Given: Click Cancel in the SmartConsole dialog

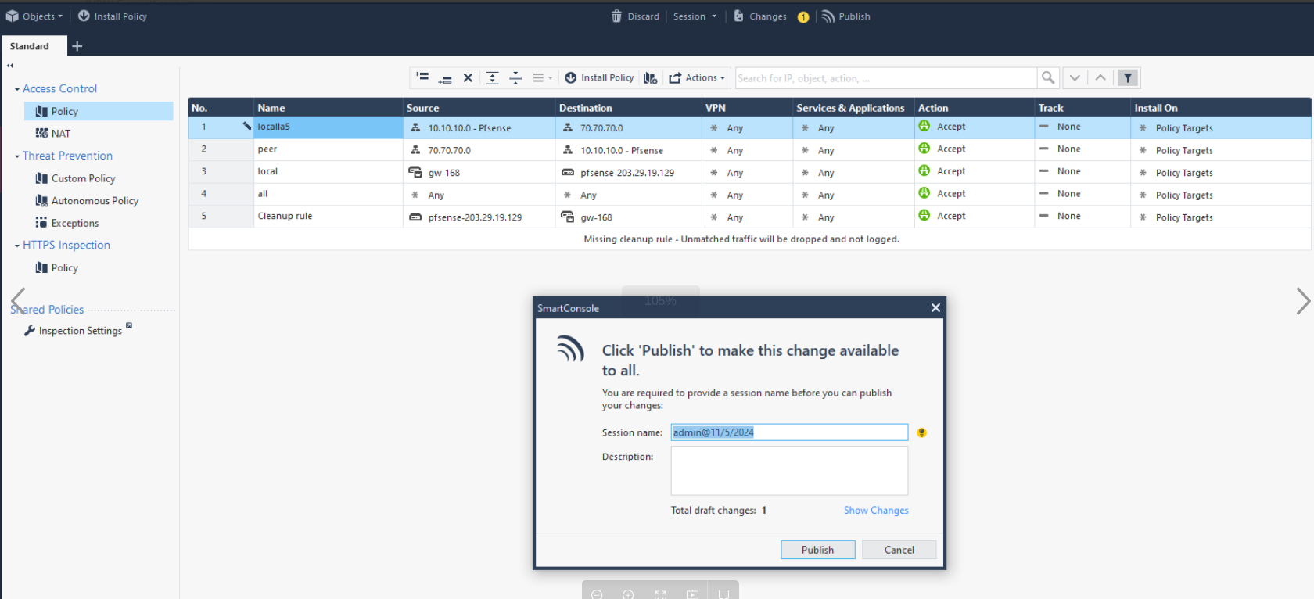Looking at the screenshot, I should [x=899, y=550].
